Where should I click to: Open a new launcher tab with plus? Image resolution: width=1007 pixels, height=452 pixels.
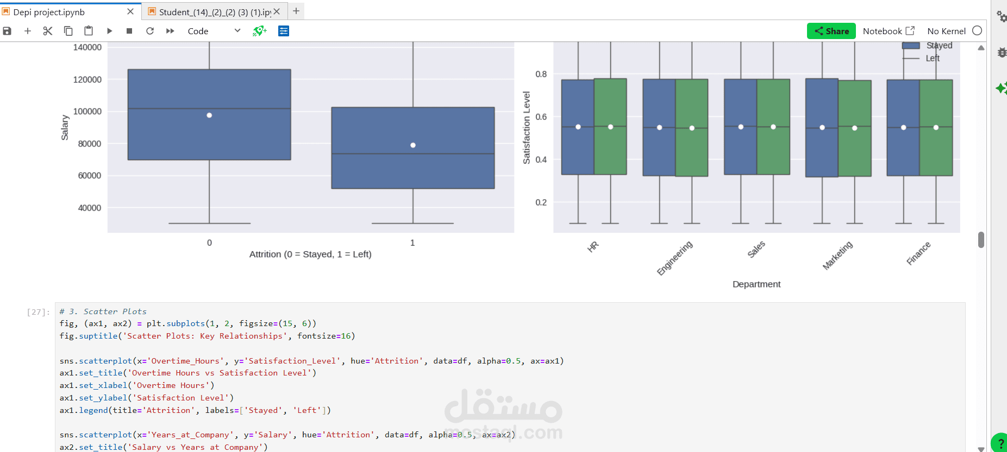[x=296, y=11]
